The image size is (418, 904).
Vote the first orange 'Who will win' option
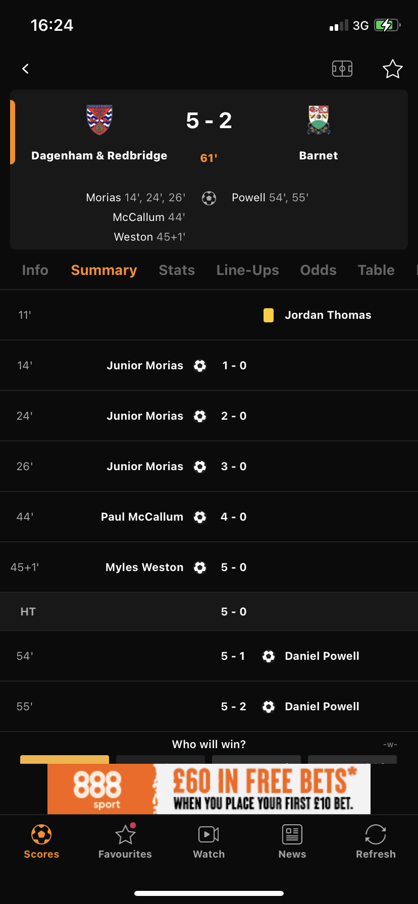65,759
